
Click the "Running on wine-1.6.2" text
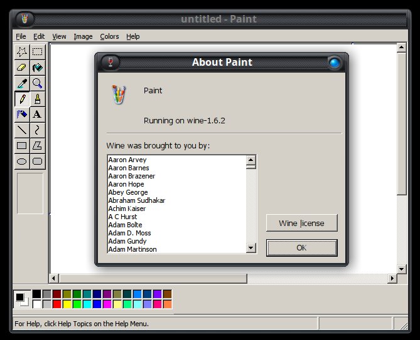pyautogui.click(x=185, y=120)
